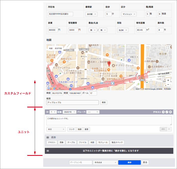Click the red location pin on map
Viewport: 177px width, 169px height.
coord(108,64)
